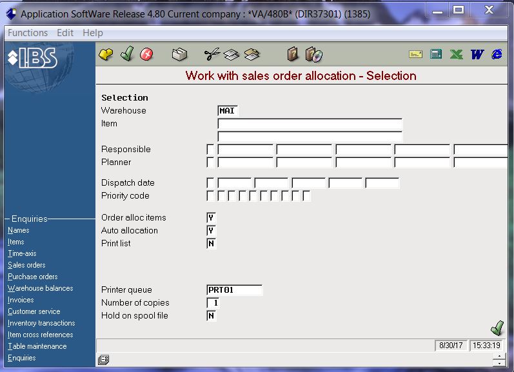Click the second Responsible value field
The width and height of the screenshot is (514, 372).
304,150
